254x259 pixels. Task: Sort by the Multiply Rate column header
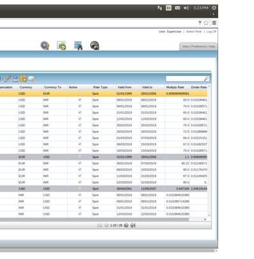[x=175, y=87]
